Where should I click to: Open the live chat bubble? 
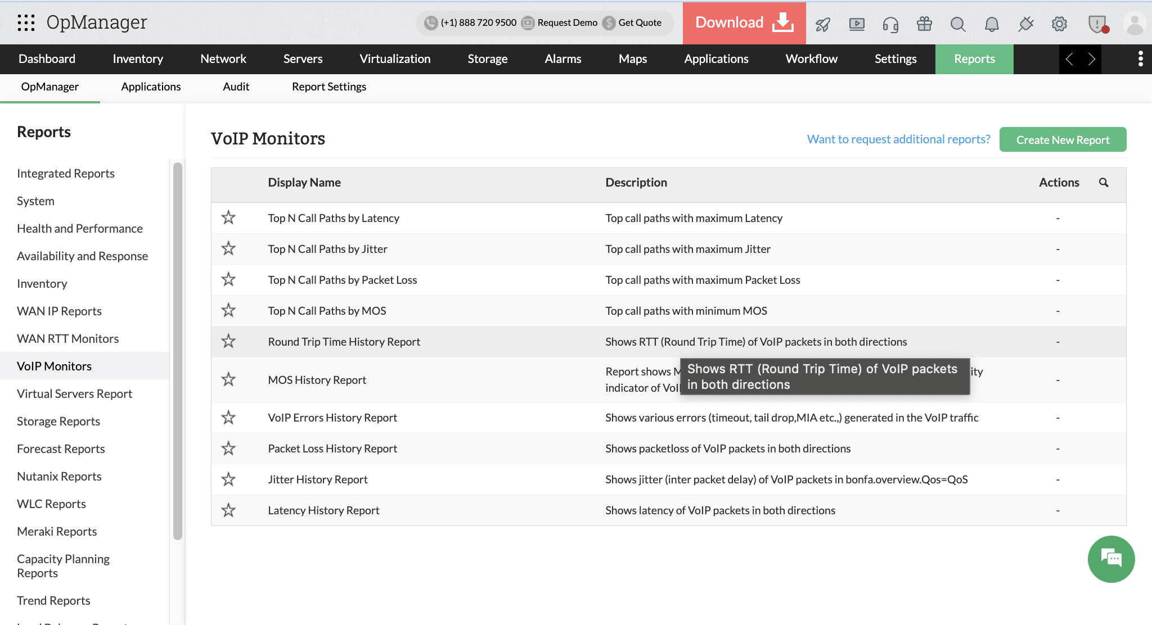[1111, 559]
